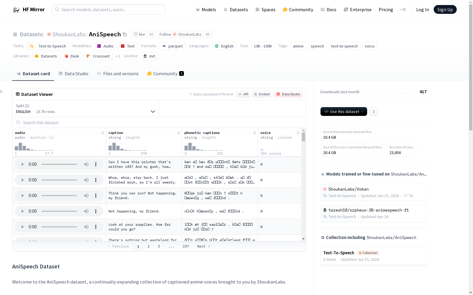473x295 pixels.
Task: Click the mit license tag
Action: tap(149, 56)
